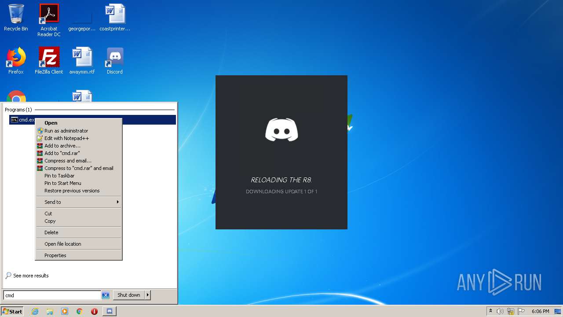Screen dimensions: 563x317
Task: Select Edit with Notepad++
Action: 79,138
